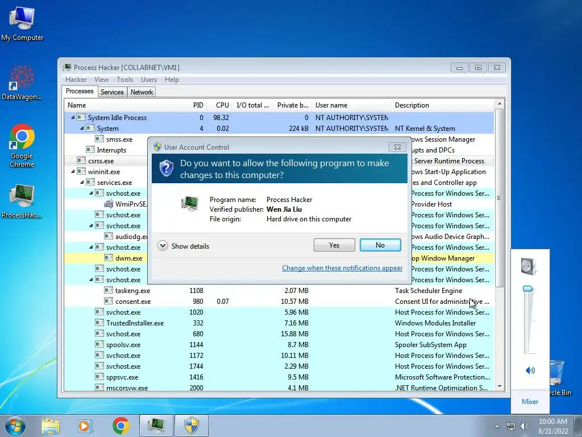Screen dimensions: 582x437
Task: Sort by User name column header
Action: click(351, 105)
